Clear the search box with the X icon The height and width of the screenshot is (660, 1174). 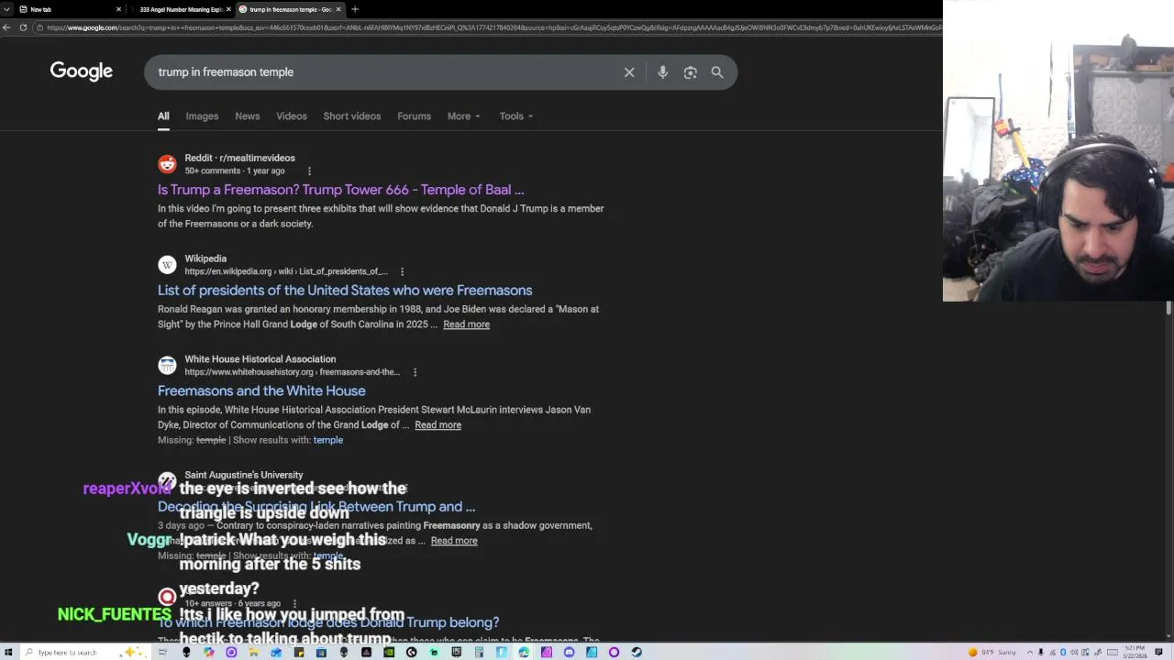(629, 72)
